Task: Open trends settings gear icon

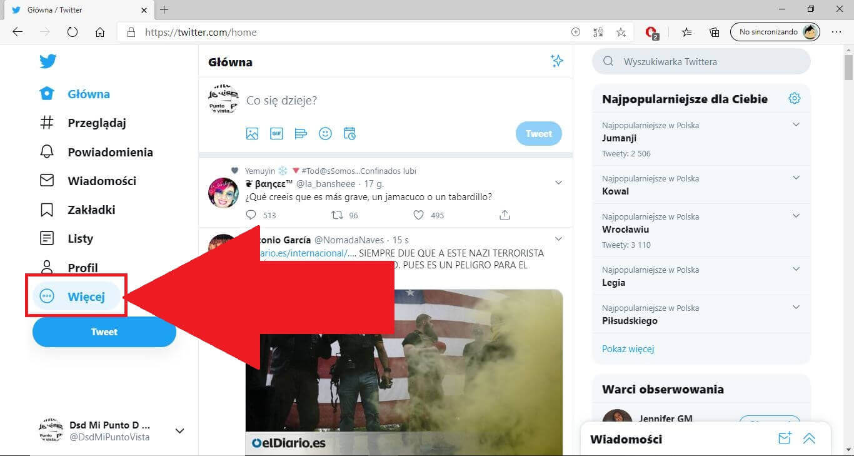Action: click(795, 98)
